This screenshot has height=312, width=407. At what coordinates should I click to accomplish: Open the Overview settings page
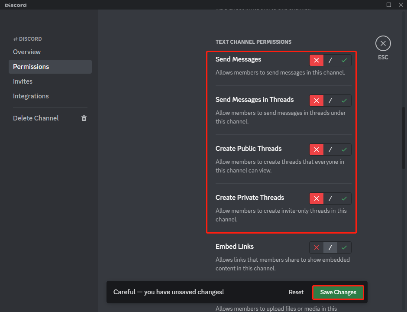[50, 52]
